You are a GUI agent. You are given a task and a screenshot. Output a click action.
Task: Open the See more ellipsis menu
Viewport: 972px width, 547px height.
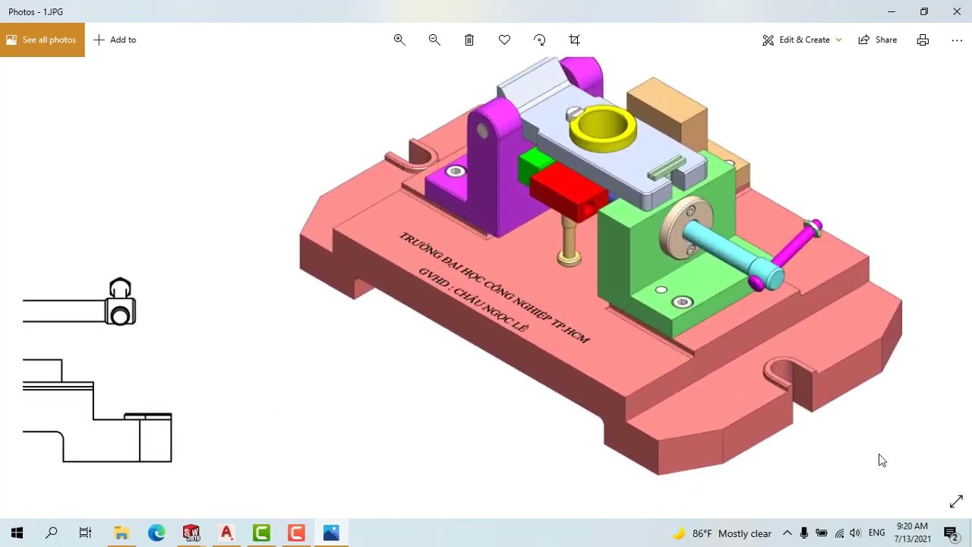coord(957,40)
